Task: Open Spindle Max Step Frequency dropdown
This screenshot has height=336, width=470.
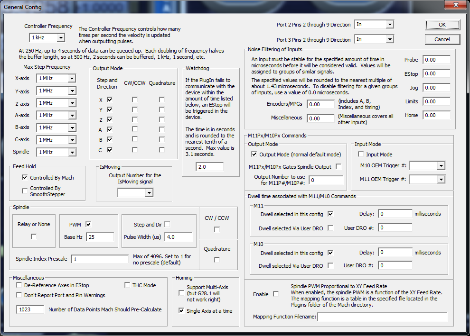Action: click(56, 152)
